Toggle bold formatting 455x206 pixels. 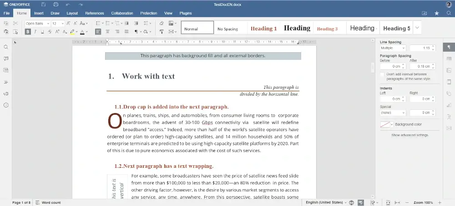coord(28,32)
